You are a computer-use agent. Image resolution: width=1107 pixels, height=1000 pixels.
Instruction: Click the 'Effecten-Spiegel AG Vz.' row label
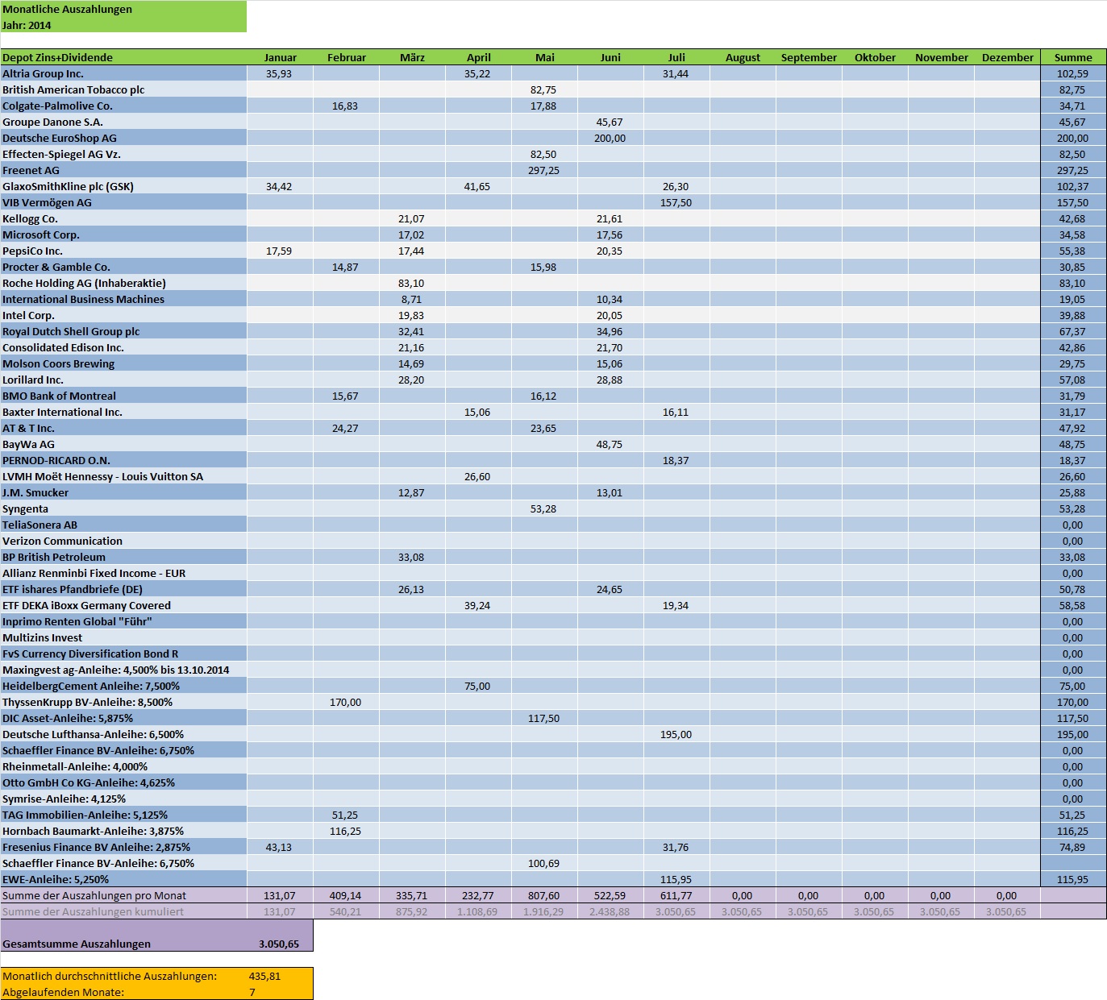click(123, 154)
